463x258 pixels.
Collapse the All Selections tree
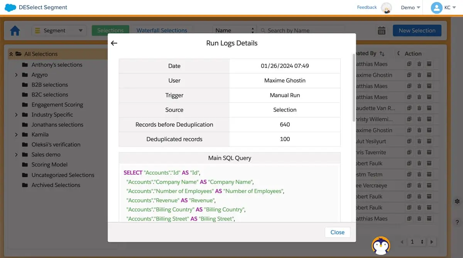tap(11, 54)
